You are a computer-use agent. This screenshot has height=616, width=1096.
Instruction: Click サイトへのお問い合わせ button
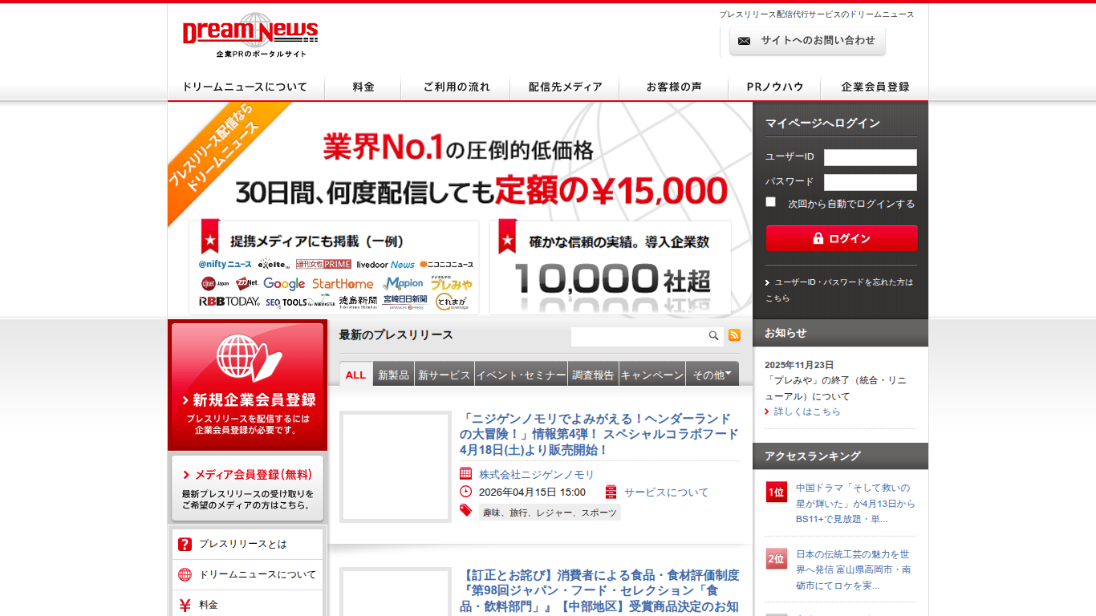tap(807, 41)
